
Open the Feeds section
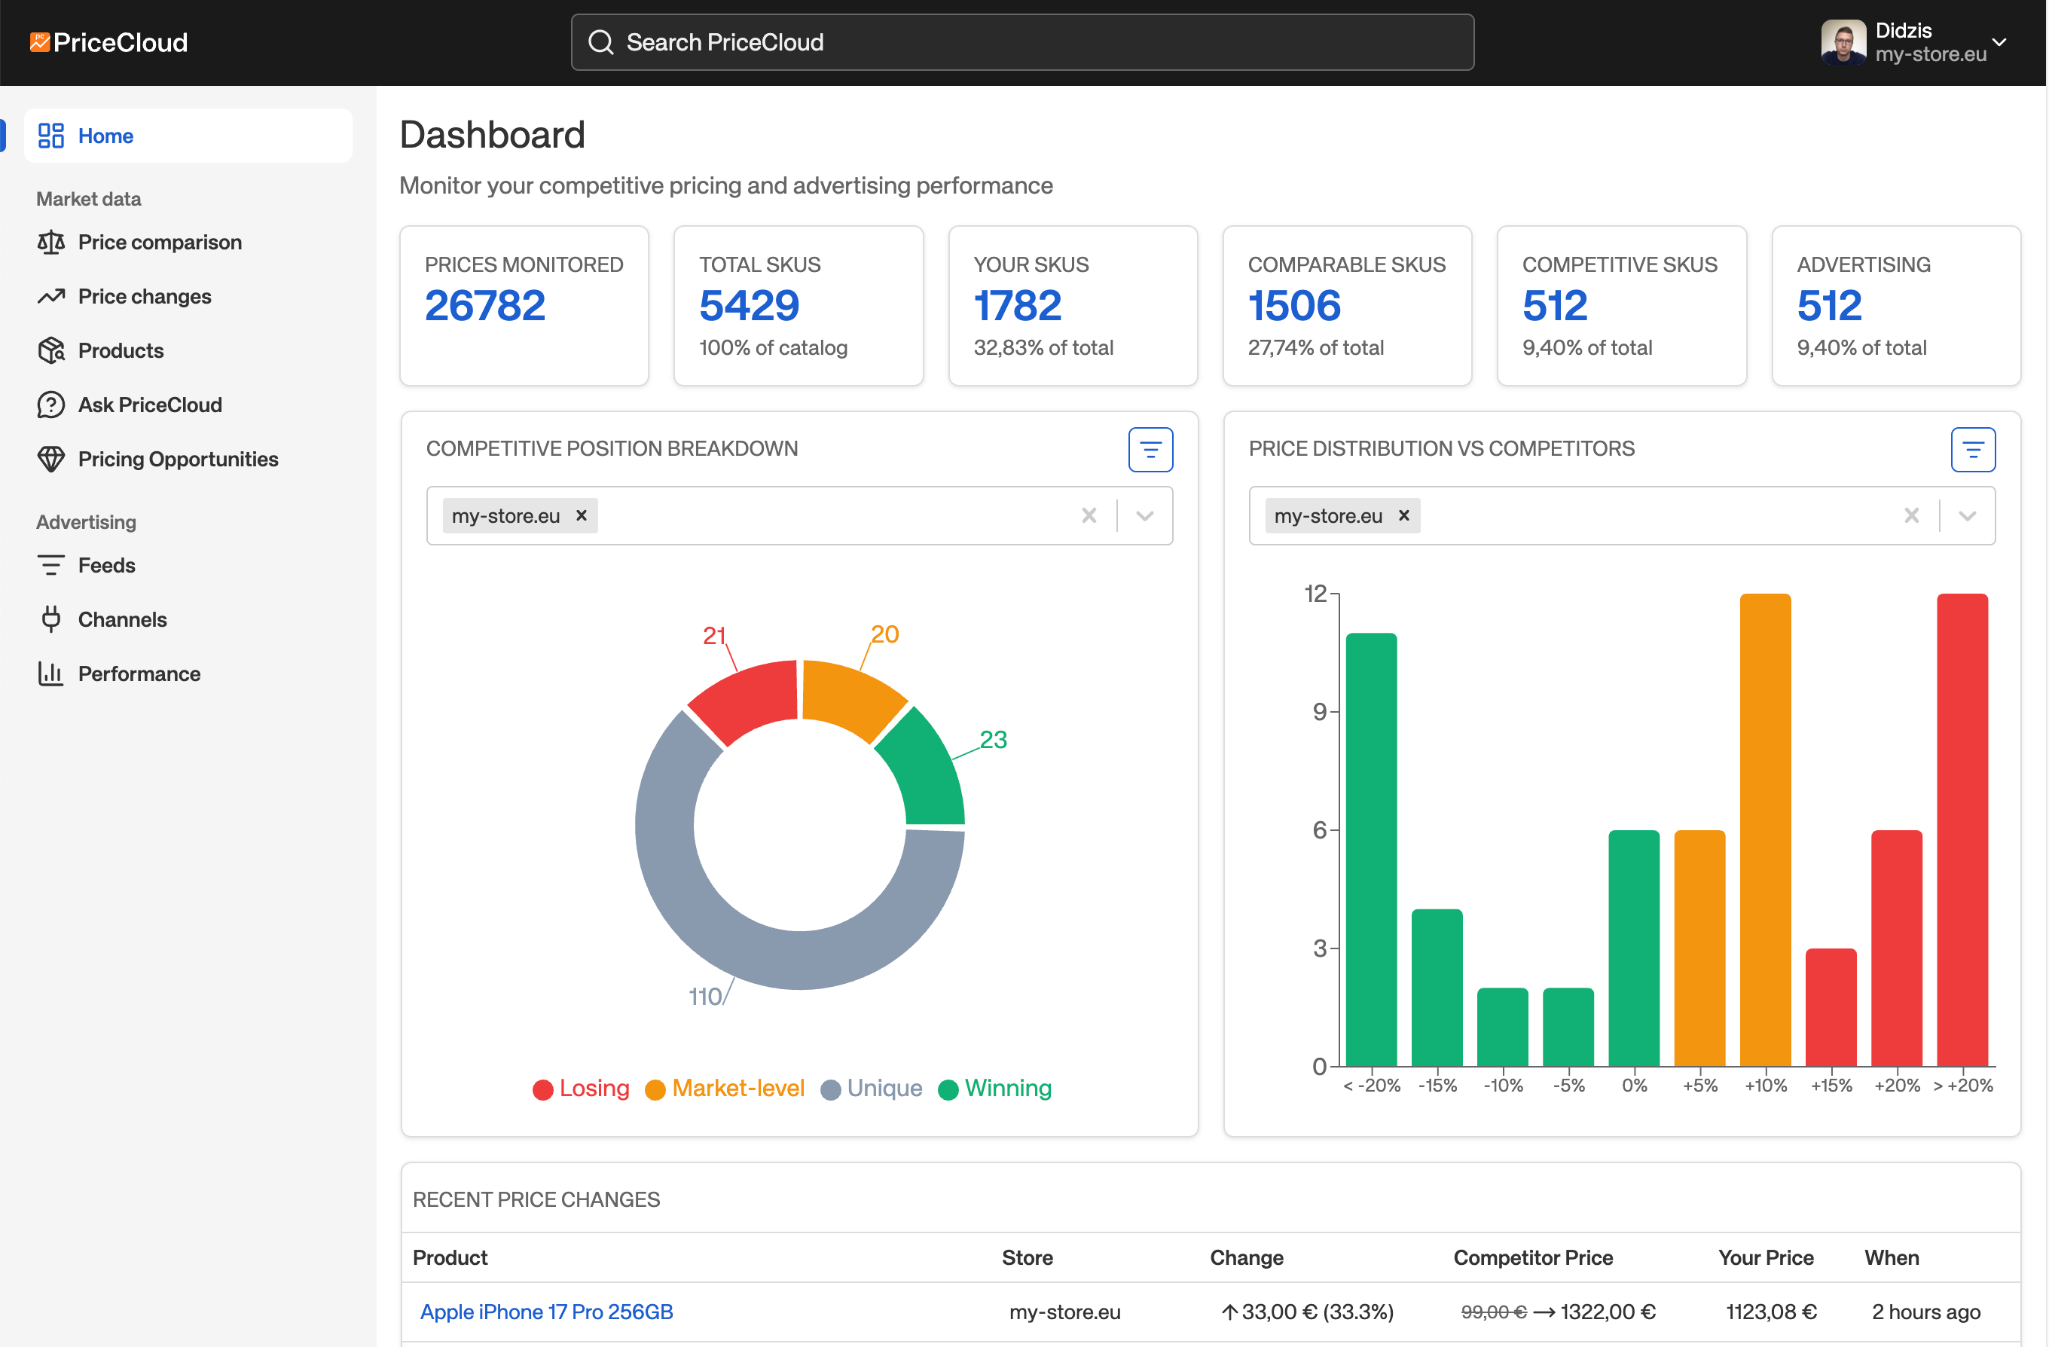click(106, 566)
